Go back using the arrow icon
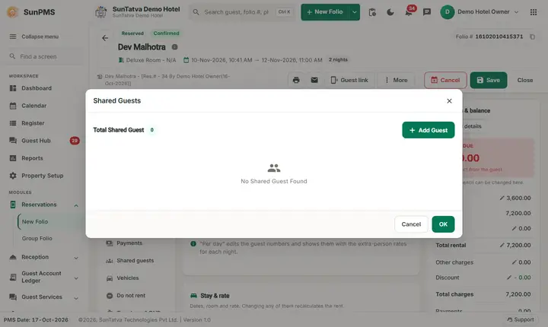The image size is (548, 327). click(x=105, y=38)
